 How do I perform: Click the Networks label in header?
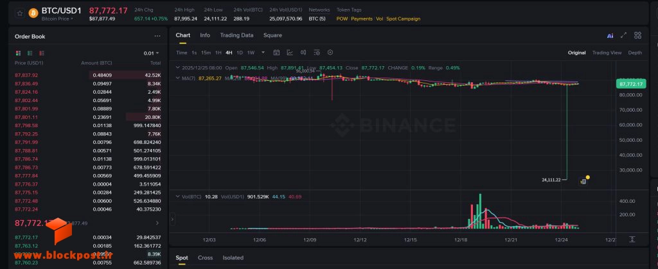click(319, 10)
